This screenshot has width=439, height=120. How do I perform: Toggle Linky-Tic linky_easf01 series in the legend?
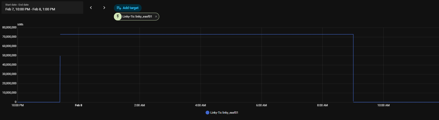coord(224,113)
